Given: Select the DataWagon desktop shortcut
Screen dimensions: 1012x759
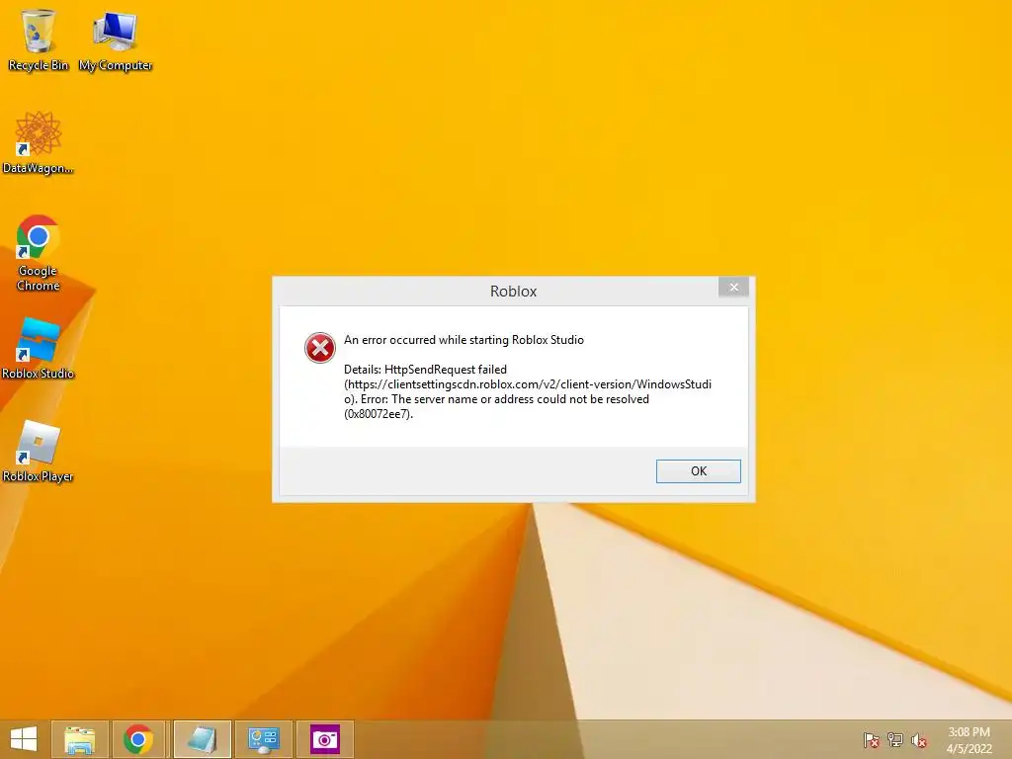Looking at the screenshot, I should coord(39,142).
